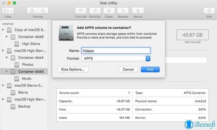Click the 45.67 GB capacity box
The width and height of the screenshot is (217, 130).
[x=193, y=35]
